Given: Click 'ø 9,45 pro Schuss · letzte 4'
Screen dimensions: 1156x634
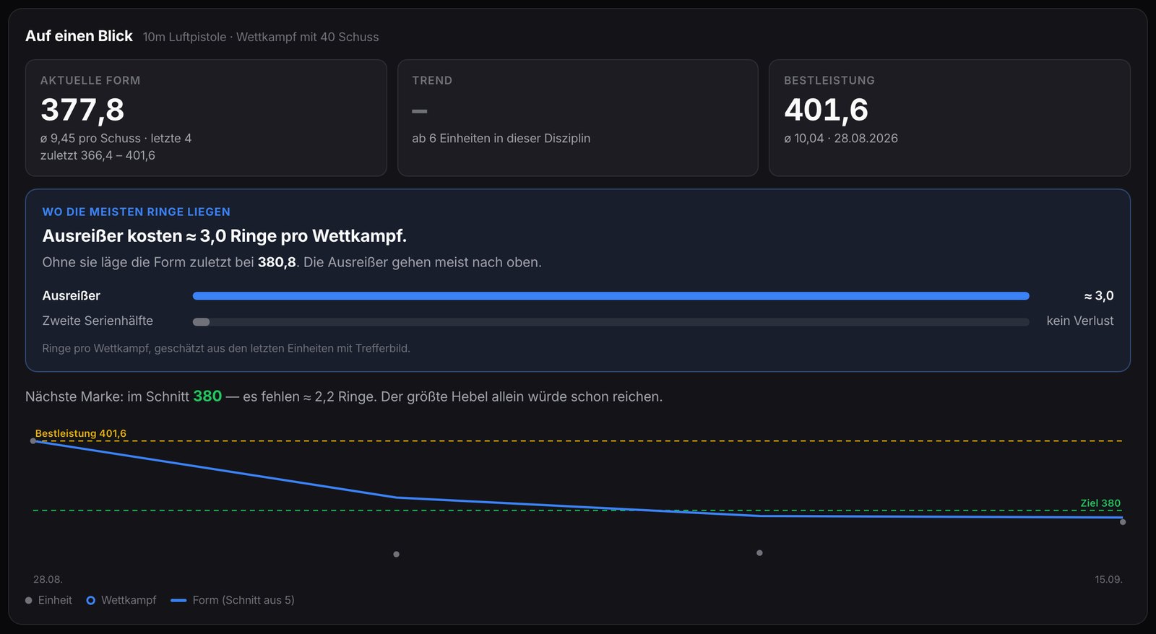Looking at the screenshot, I should point(116,139).
